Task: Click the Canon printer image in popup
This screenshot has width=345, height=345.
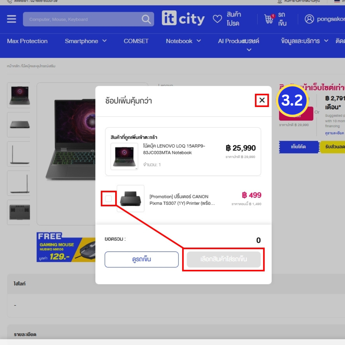Action: pyautogui.click(x=130, y=198)
